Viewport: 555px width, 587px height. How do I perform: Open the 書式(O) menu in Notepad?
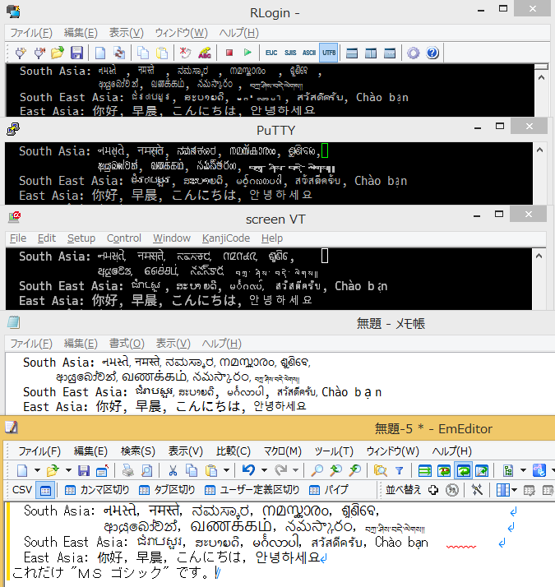126,343
